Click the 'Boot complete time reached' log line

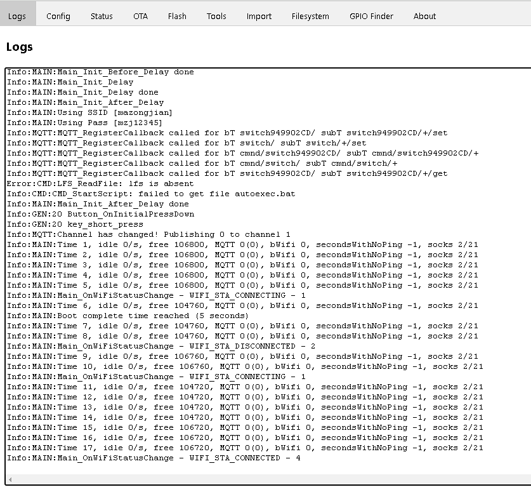(x=128, y=316)
